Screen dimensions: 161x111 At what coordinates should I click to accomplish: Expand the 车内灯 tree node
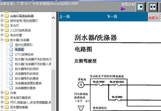point(2,25)
